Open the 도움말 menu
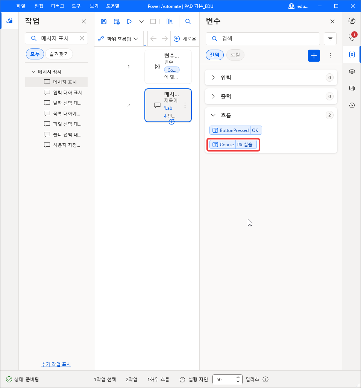Screen dimensions: 361x388 (x=113, y=6)
